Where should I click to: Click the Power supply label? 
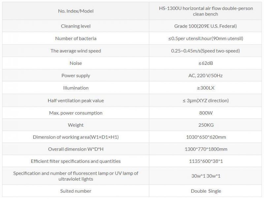(76, 76)
